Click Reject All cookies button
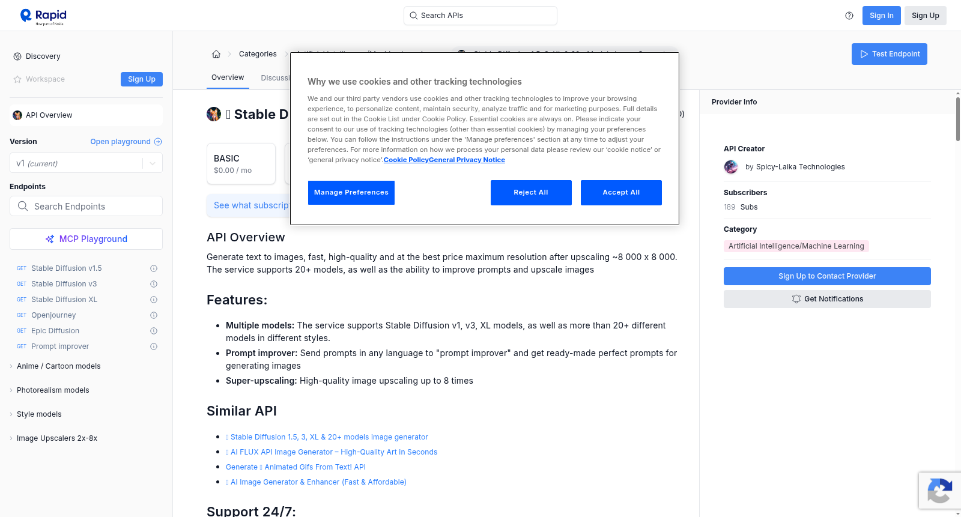This screenshot has width=961, height=517. click(x=531, y=193)
